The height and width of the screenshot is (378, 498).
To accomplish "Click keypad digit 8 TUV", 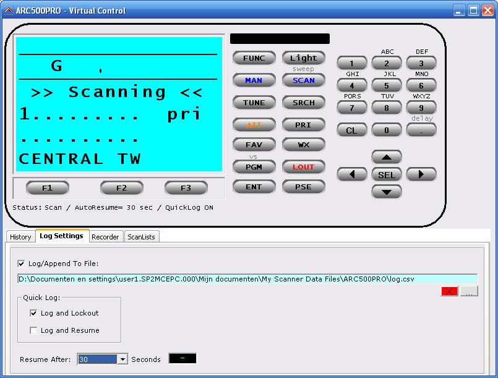I will pos(387,108).
